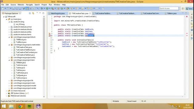
Task: Click the Smart Insert status entry
Action: pyautogui.click(x=132, y=101)
